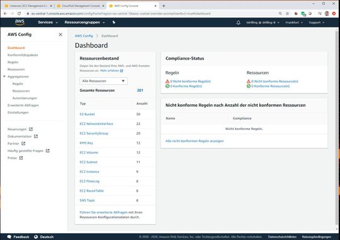This screenshot has height=240, width=340.
Task: Open the EC2 Instance resource type
Action: pos(89,172)
